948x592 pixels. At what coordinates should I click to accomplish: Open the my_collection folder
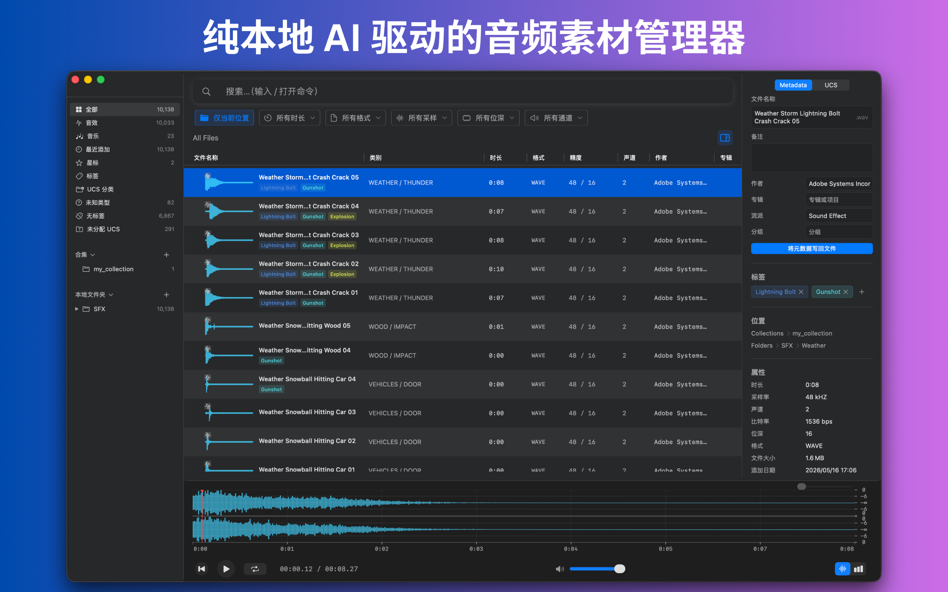124,269
